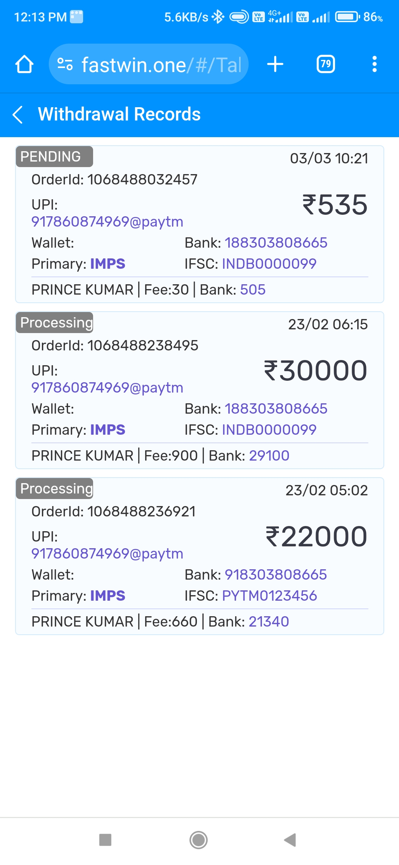Open a new tab with plus icon

click(x=275, y=64)
